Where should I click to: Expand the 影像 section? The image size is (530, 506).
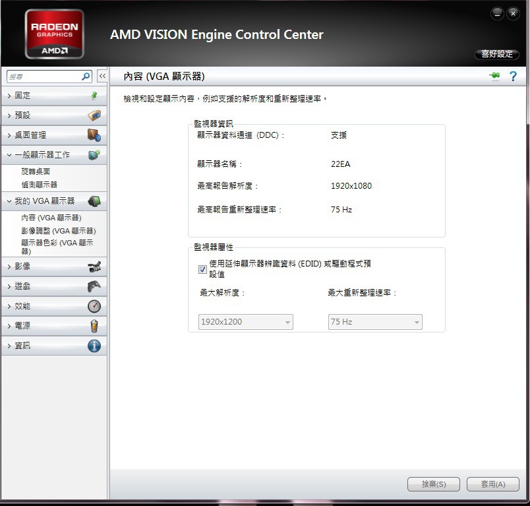tap(54, 267)
